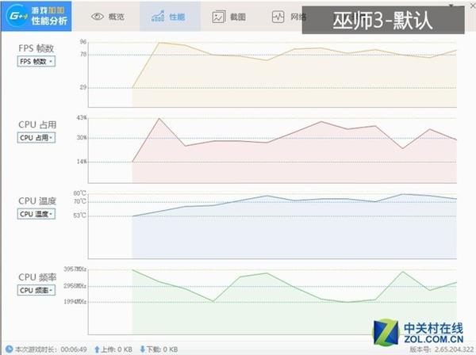476x355 pixels.
Task: Click the 29 FPS axis label
Action: pyautogui.click(x=83, y=87)
